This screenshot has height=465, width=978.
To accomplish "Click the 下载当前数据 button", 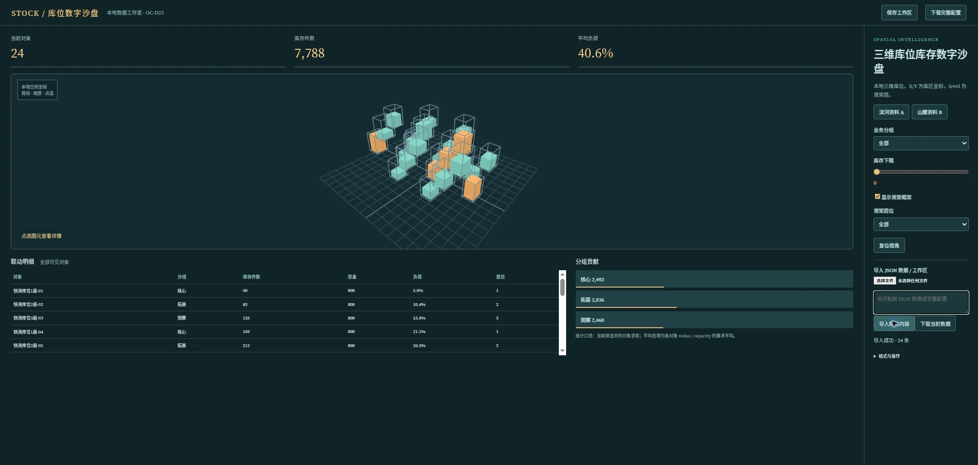I will pos(935,324).
